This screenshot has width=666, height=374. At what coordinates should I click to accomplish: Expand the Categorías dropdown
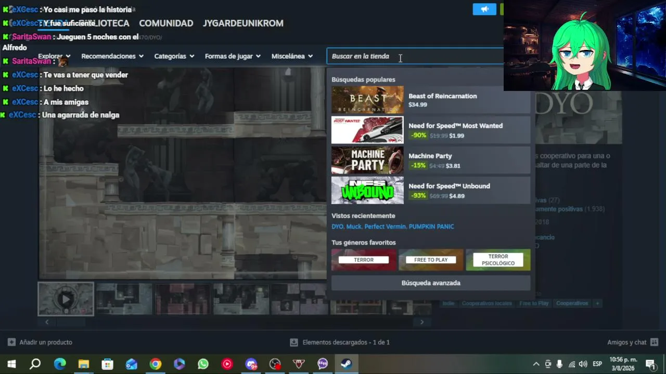click(174, 56)
